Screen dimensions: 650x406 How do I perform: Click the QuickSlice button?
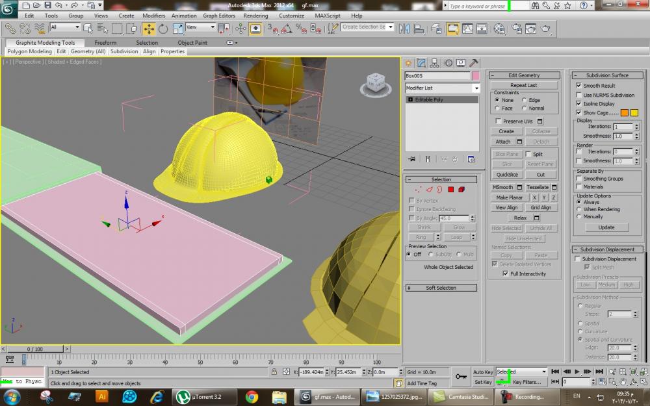pos(507,174)
